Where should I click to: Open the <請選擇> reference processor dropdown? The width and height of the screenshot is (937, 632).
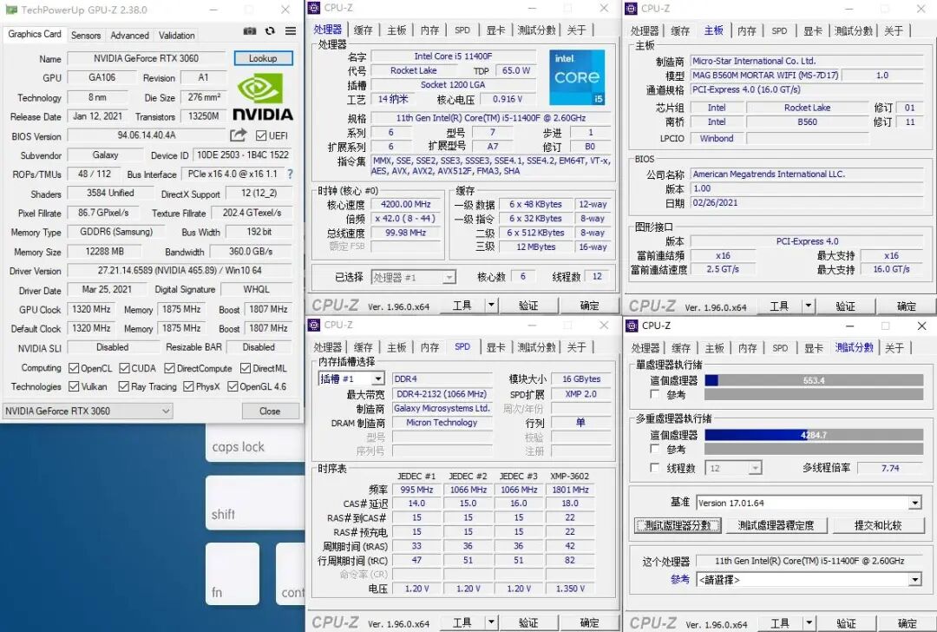[809, 579]
